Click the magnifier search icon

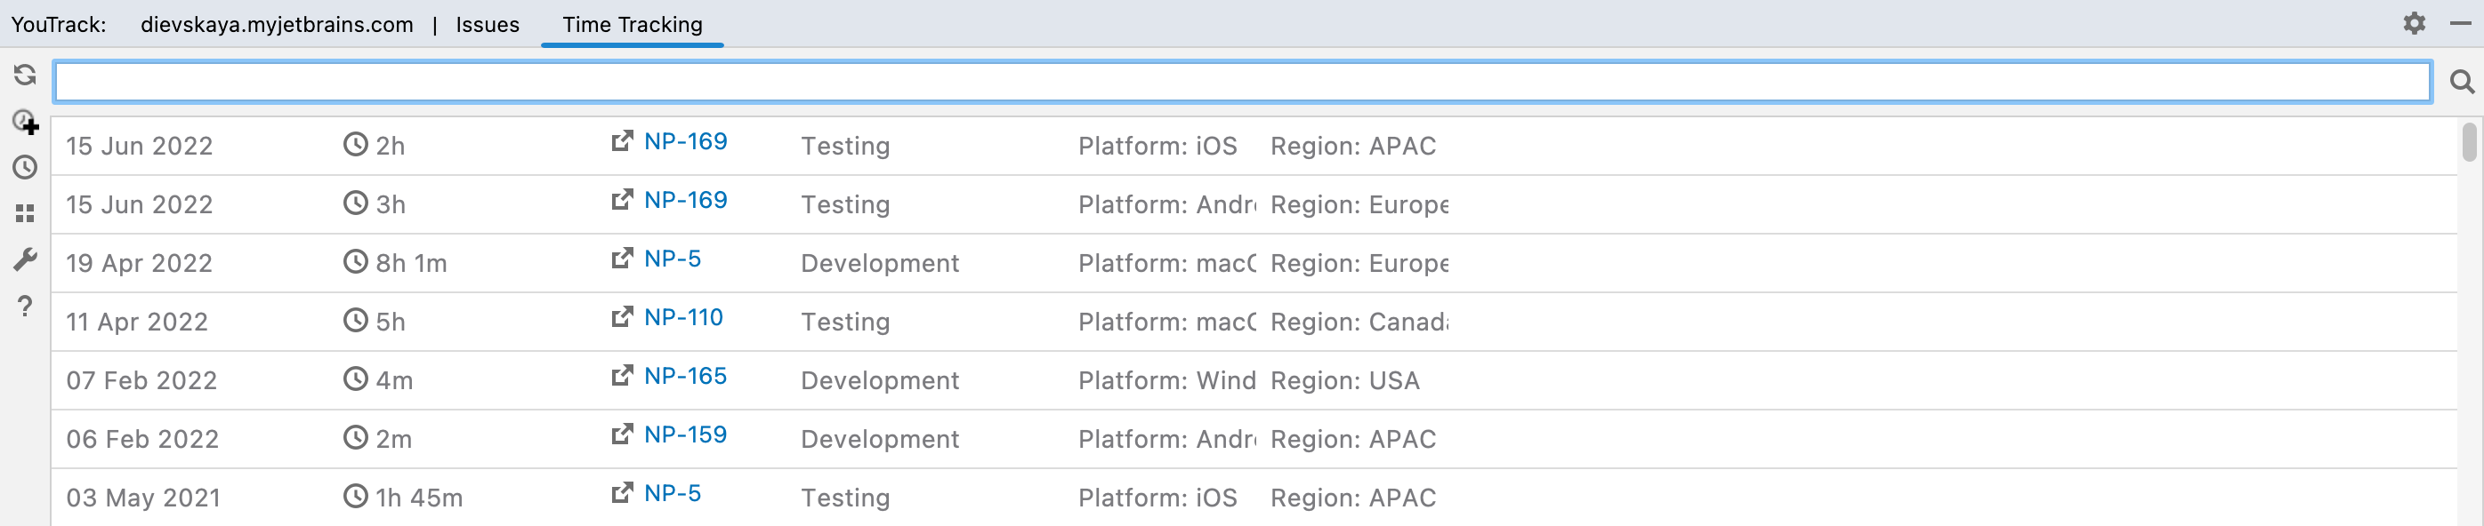2461,83
